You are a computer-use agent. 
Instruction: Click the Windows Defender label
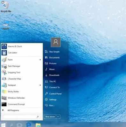tap(16, 98)
